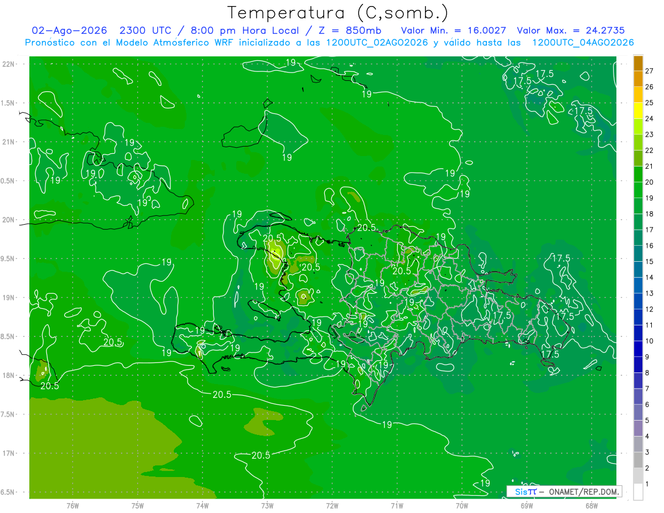Click the "22N" latitude axis label
The width and height of the screenshot is (664, 513).
(x=8, y=64)
